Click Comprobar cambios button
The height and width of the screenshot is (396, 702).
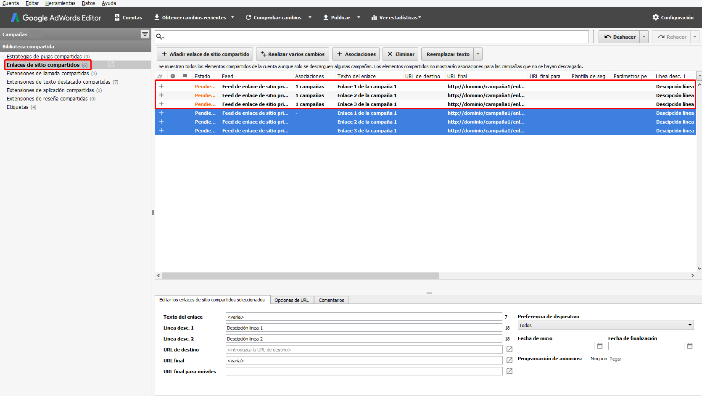pos(274,18)
